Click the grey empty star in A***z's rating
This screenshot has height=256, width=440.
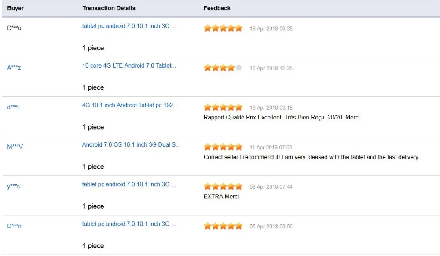point(239,68)
